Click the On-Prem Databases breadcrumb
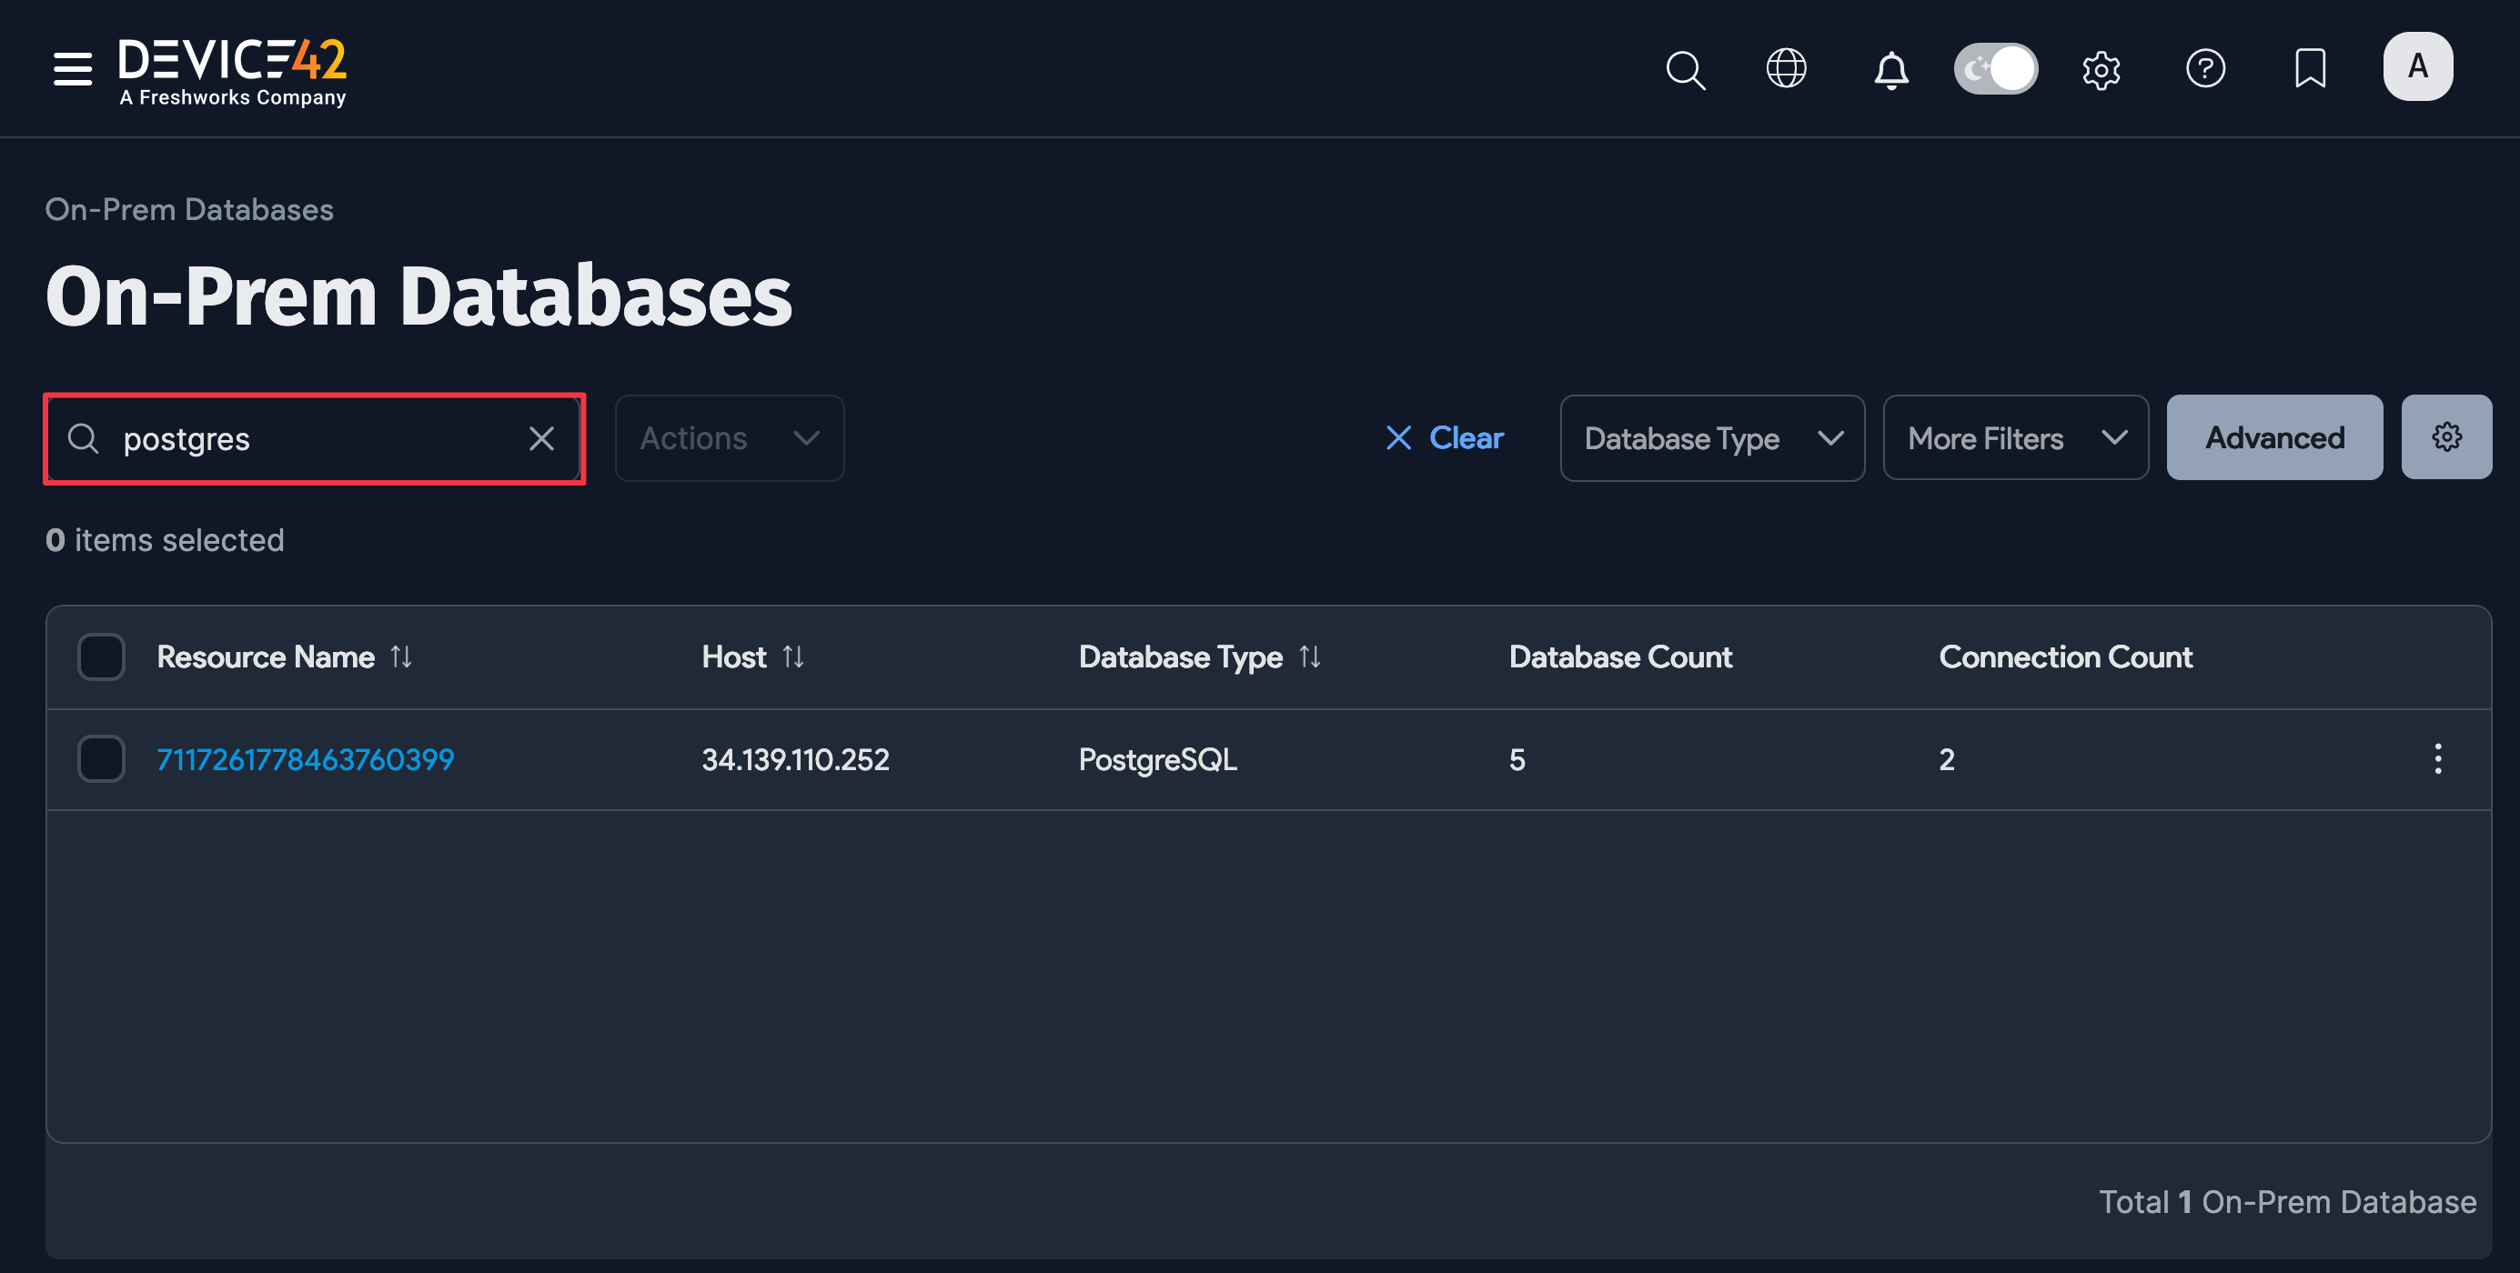This screenshot has height=1273, width=2520. (x=189, y=208)
